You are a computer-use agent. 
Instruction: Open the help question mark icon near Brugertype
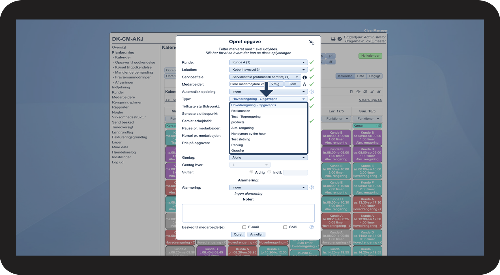pos(340,39)
